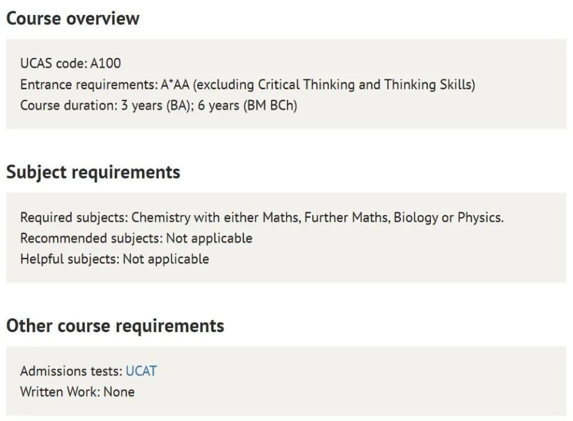This screenshot has width=573, height=421.
Task: Open the UCAT admissions test link
Action: 141,371
